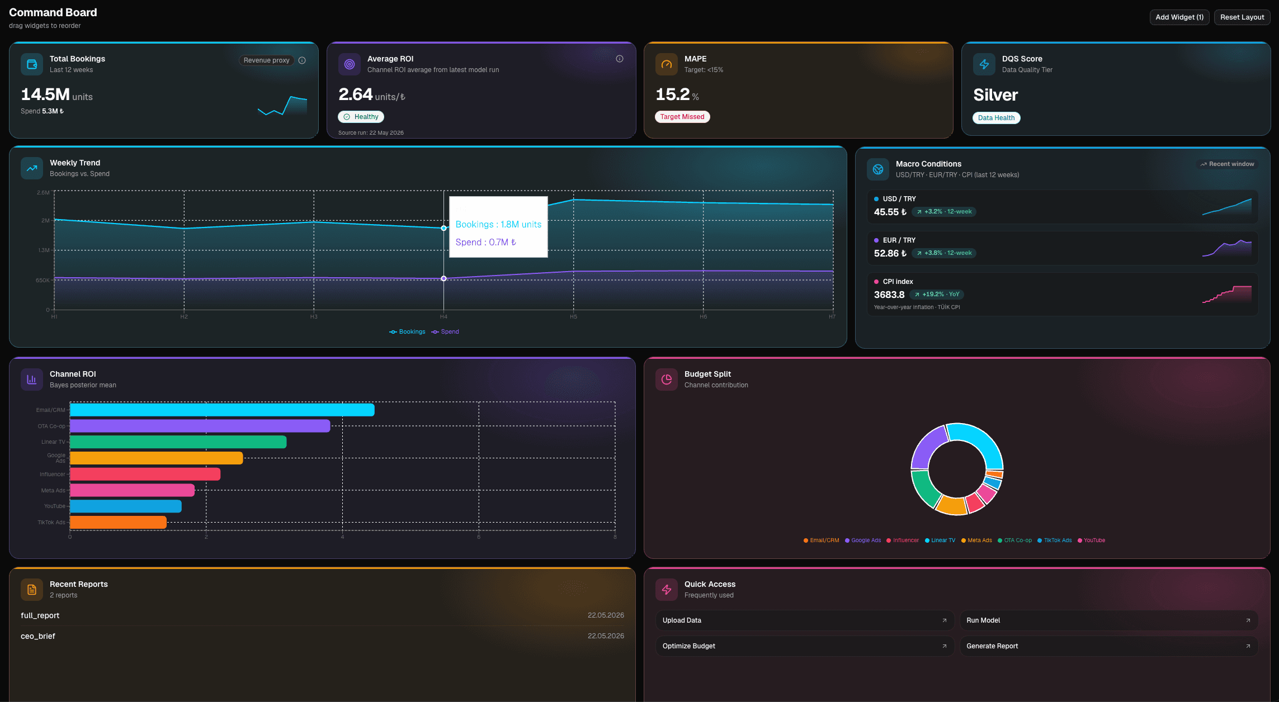Image resolution: width=1279 pixels, height=702 pixels.
Task: Toggle Linear TV in Budget Split legend
Action: click(x=940, y=540)
